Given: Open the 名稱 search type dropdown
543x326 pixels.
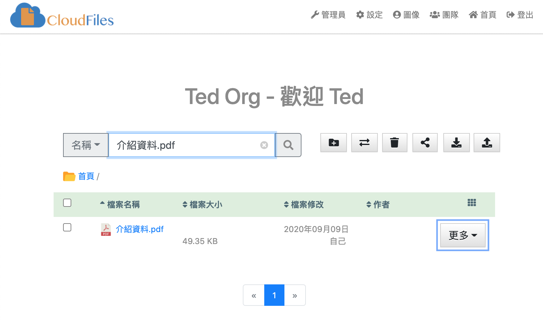Looking at the screenshot, I should point(86,145).
